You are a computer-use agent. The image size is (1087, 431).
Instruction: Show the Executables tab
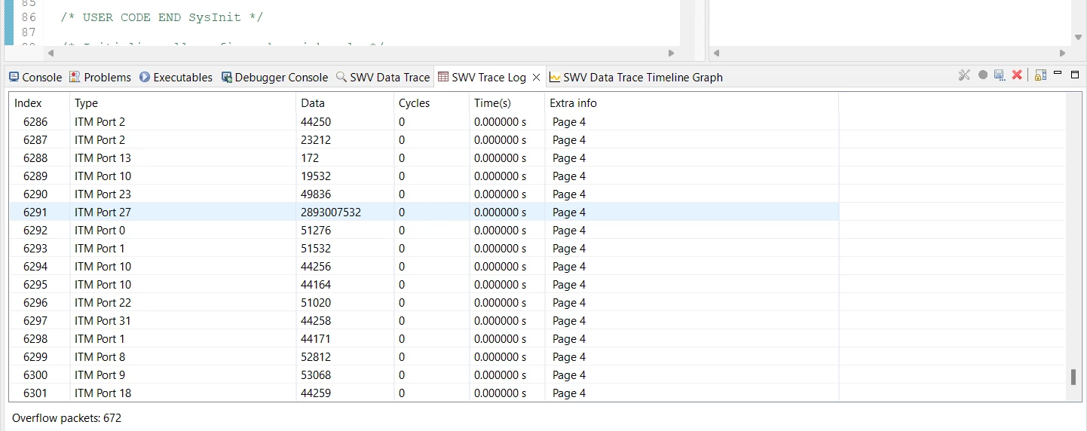(176, 77)
